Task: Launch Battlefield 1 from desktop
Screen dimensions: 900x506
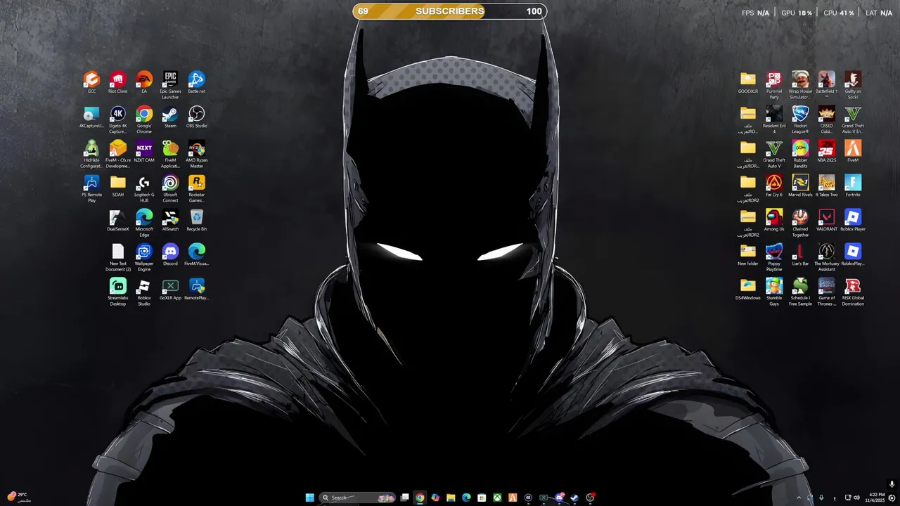Action: coord(827,85)
